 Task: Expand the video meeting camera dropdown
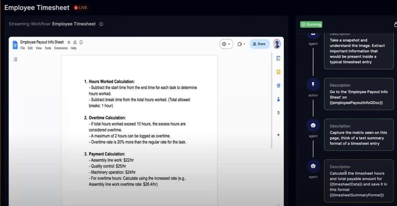[241, 44]
